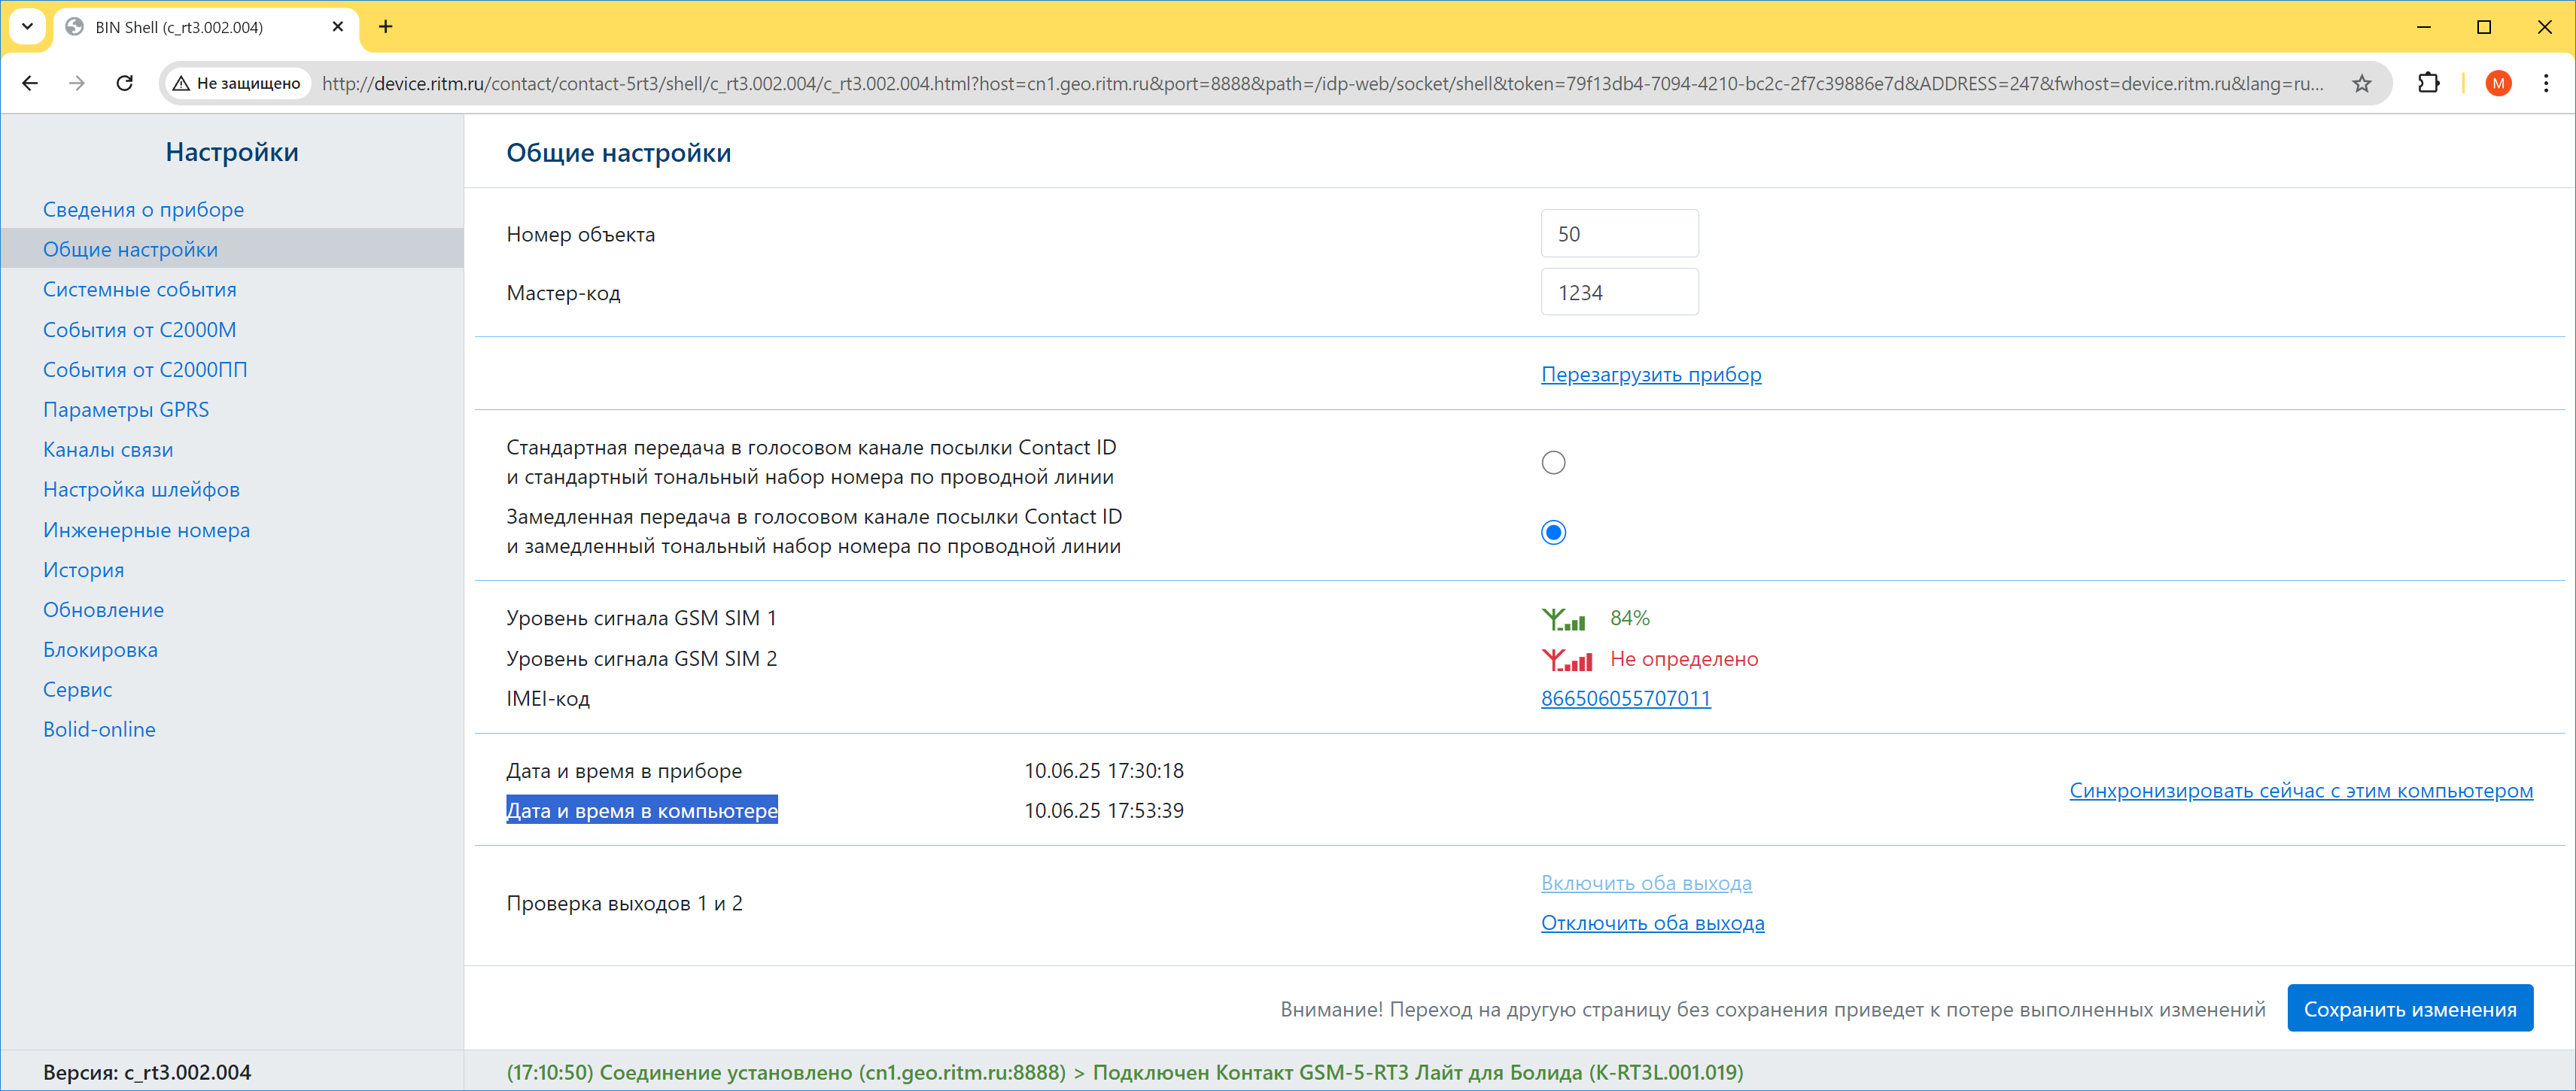
Task: Go to 'Настройка шлейфов' page
Action: pos(141,490)
